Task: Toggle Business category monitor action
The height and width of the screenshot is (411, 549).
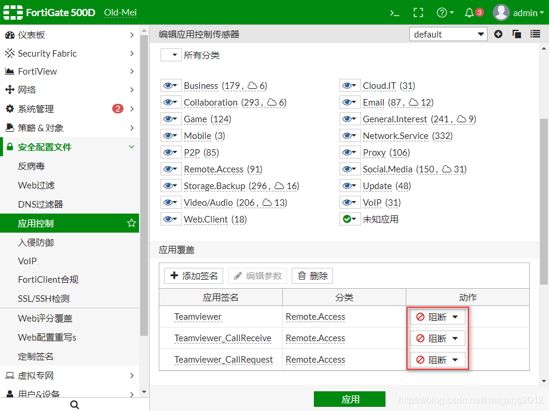Action: (x=171, y=85)
